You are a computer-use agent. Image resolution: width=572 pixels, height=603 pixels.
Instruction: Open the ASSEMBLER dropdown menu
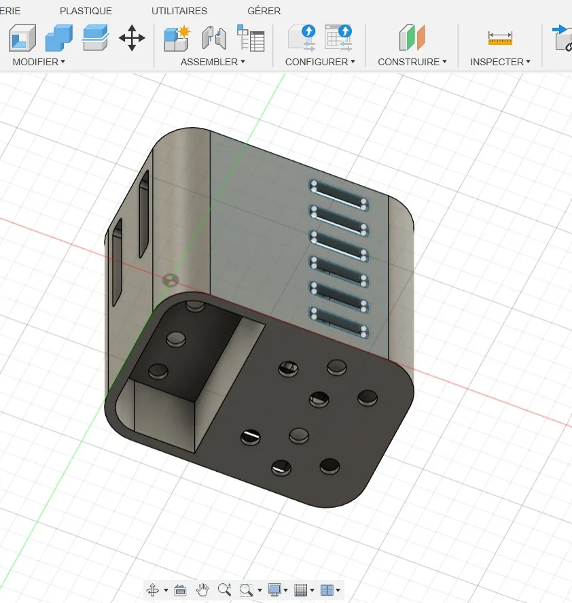tap(213, 62)
